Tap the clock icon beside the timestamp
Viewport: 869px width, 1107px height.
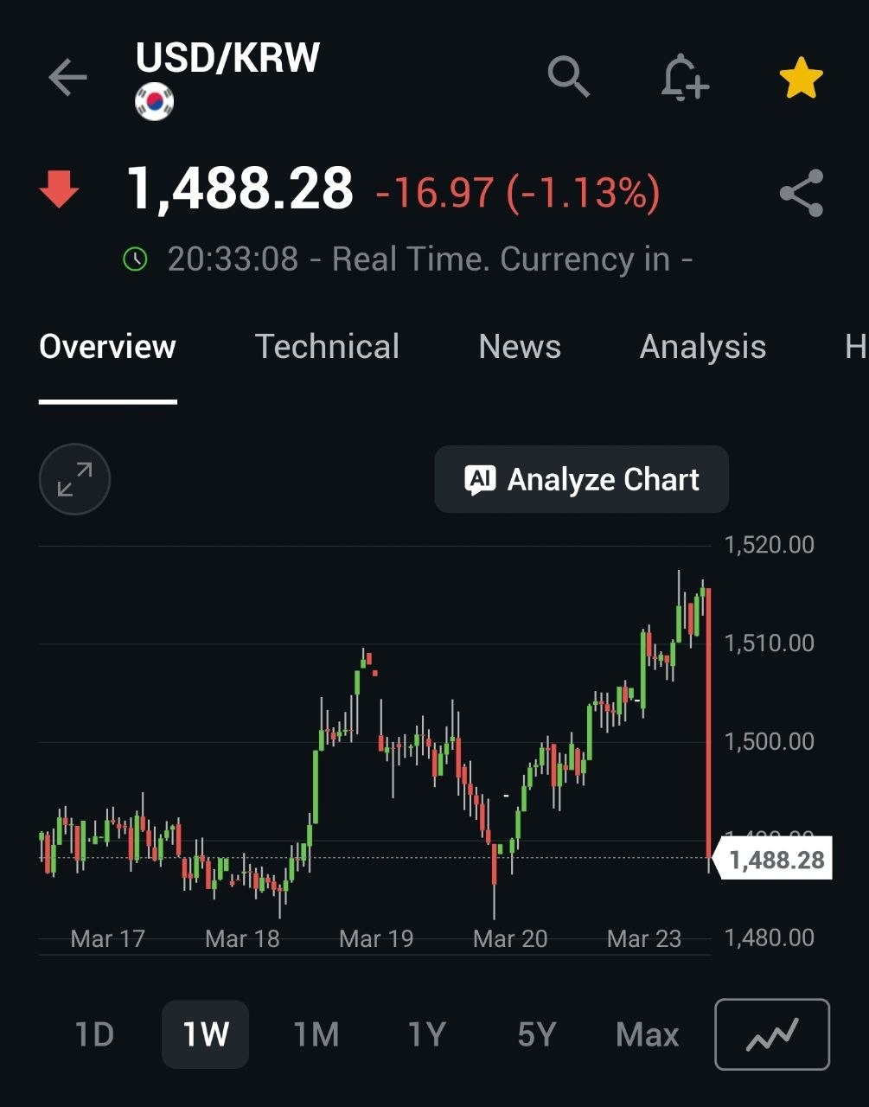point(135,259)
